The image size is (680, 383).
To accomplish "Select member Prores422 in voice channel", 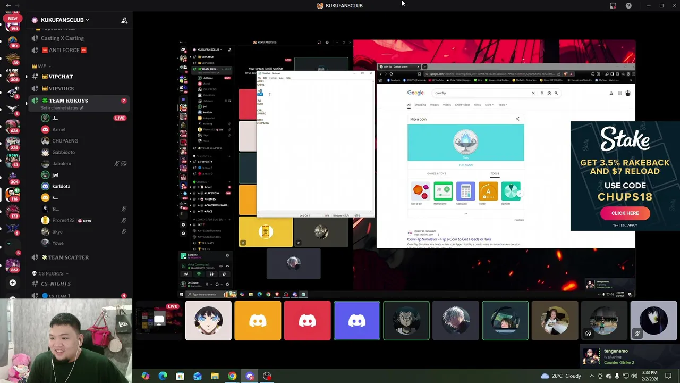I will click(x=63, y=220).
